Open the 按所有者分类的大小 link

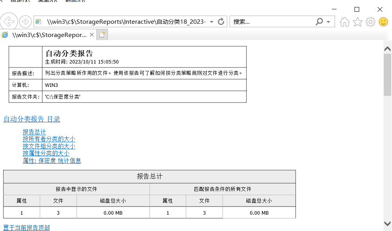click(x=49, y=139)
